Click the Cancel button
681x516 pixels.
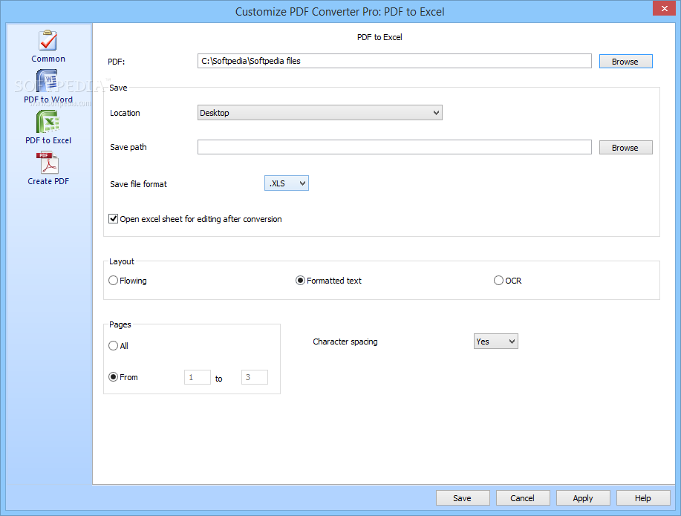[523, 498]
